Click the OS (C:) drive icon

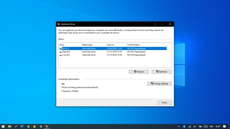(60, 48)
